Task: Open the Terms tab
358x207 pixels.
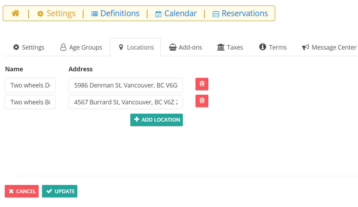Action: tap(273, 48)
